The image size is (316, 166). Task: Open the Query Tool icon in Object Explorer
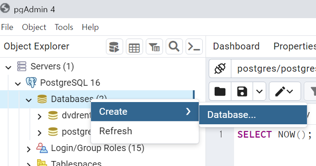tap(114, 47)
